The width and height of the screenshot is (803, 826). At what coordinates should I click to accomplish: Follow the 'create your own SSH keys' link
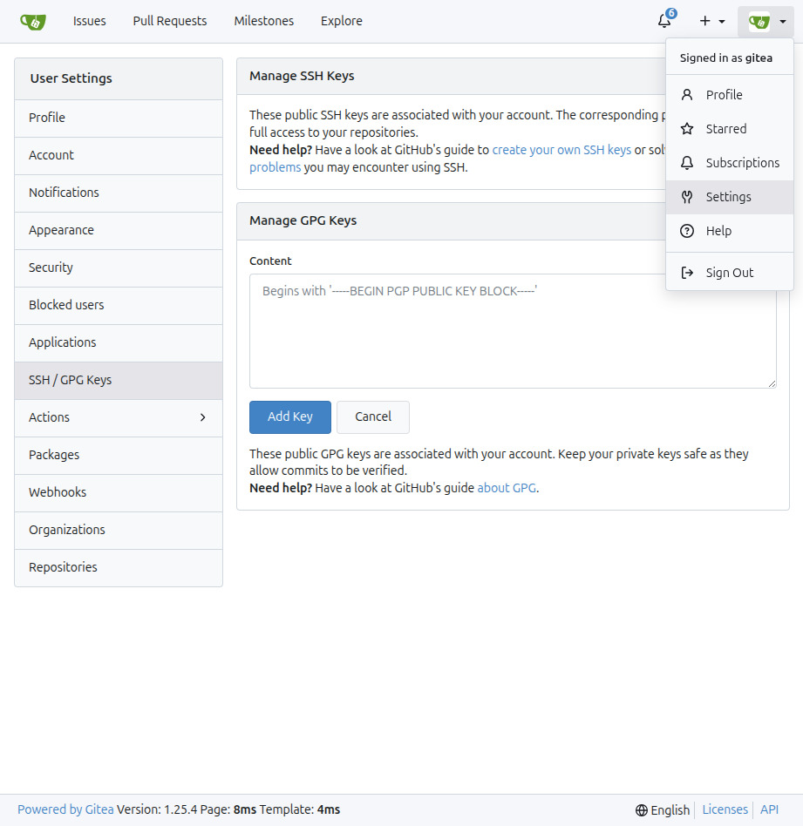[x=561, y=149]
